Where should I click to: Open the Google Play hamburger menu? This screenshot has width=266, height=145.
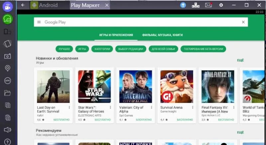pos(39,22)
